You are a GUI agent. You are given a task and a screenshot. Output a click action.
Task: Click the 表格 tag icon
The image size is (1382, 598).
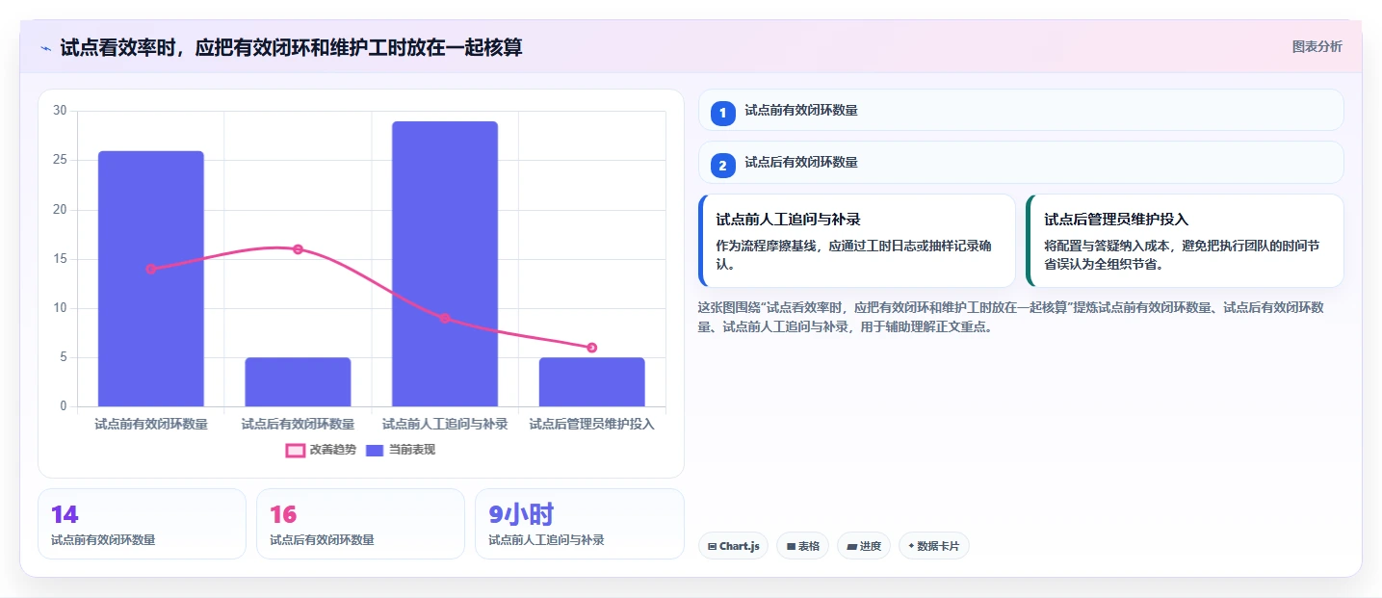coord(791,546)
